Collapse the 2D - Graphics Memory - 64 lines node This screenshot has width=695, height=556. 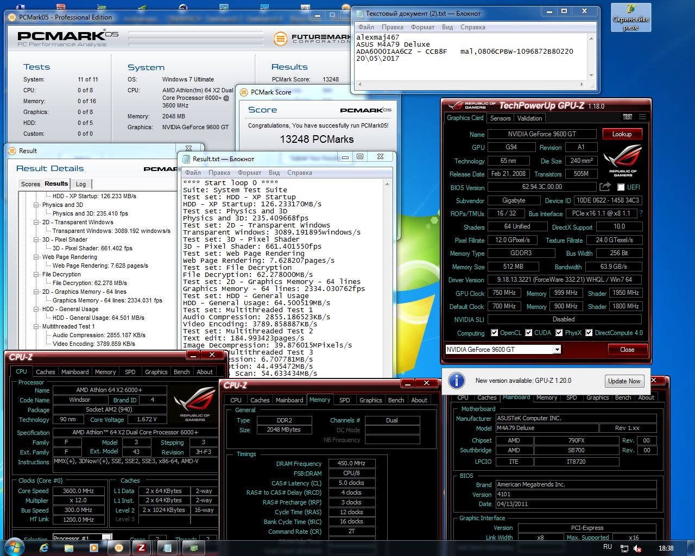click(x=36, y=292)
